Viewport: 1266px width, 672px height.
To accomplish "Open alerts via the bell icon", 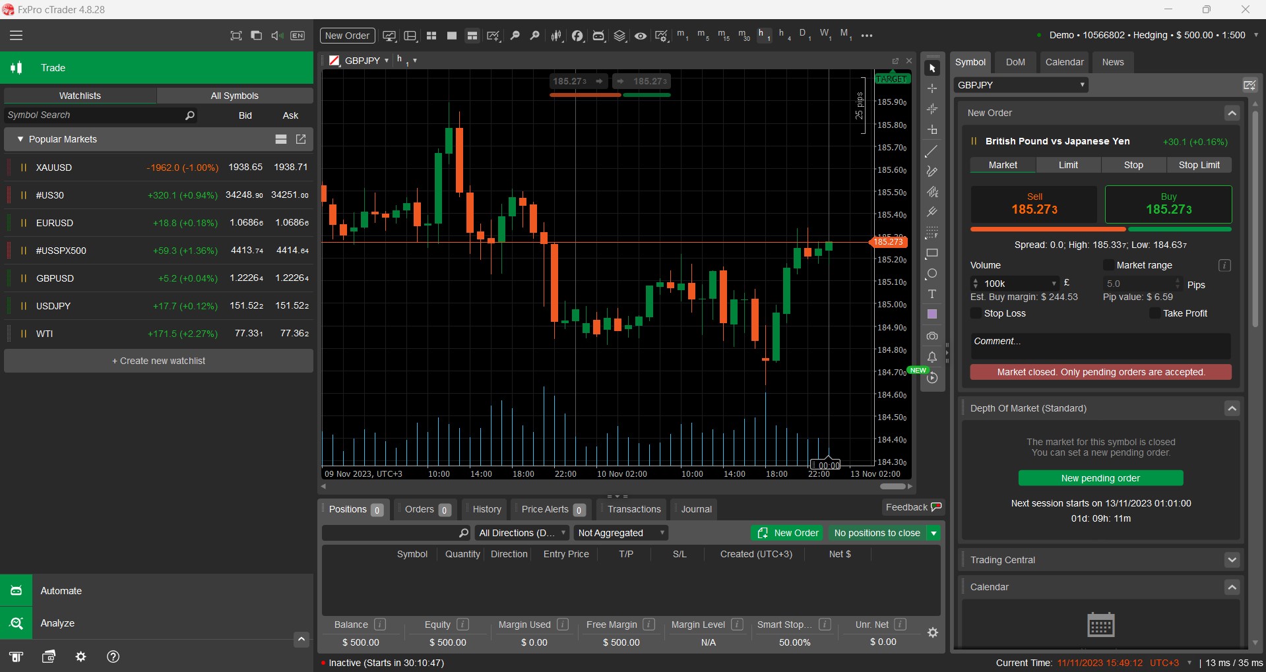I will pos(932,357).
